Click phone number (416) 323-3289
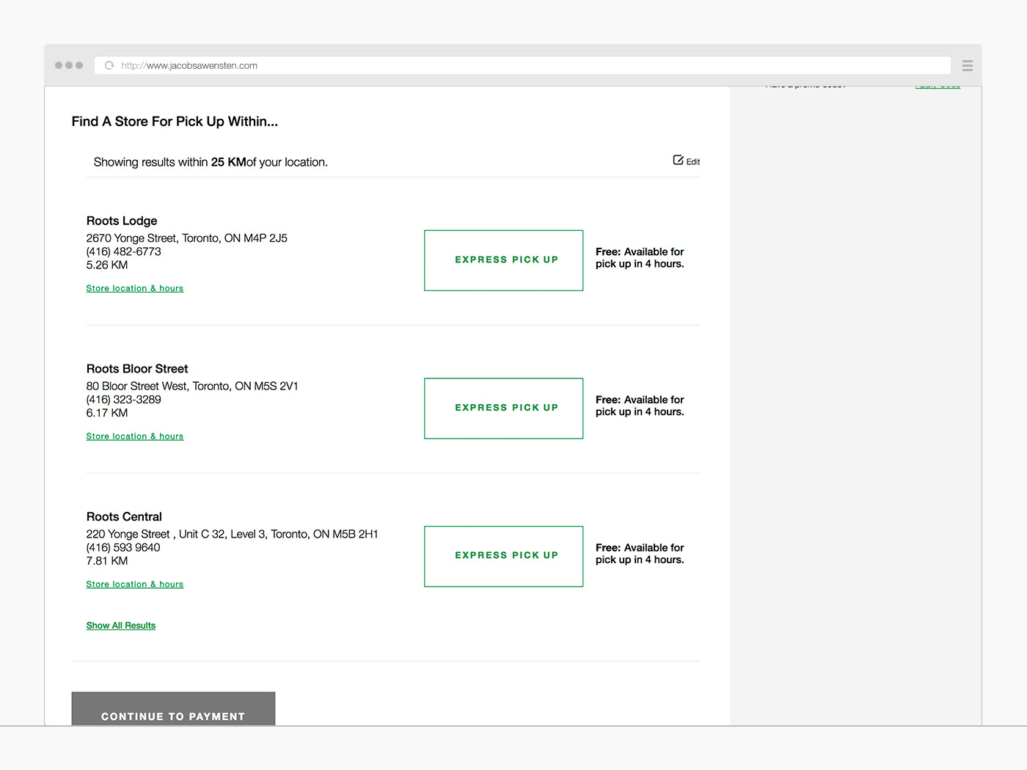Image resolution: width=1027 pixels, height=770 pixels. (123, 400)
